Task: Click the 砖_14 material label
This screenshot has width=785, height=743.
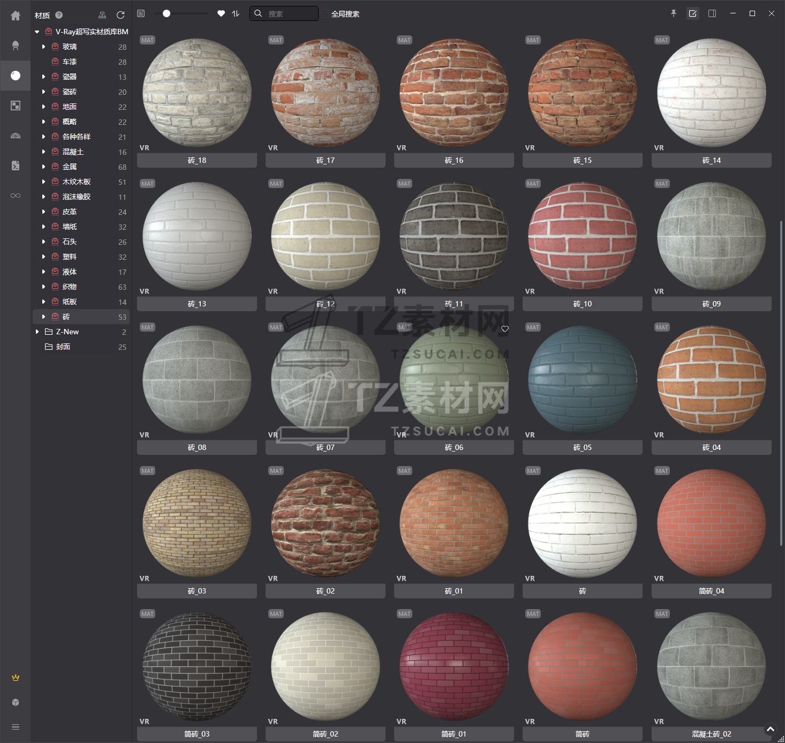Action: (x=712, y=160)
